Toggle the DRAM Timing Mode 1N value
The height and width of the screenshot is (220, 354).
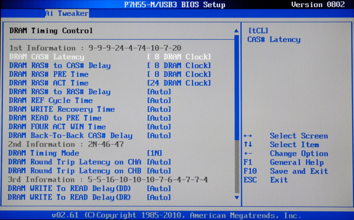pos(155,153)
